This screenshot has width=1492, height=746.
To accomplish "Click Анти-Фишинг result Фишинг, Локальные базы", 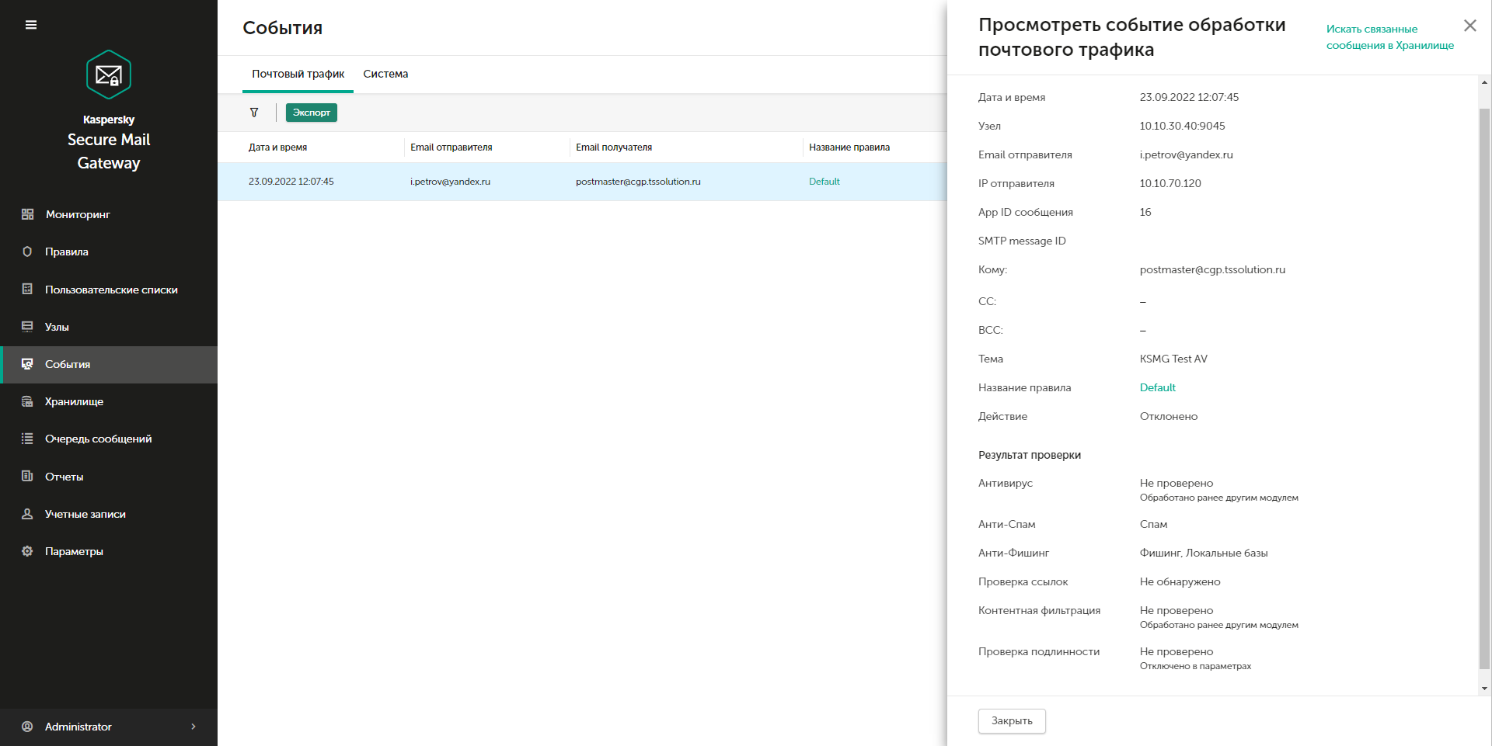I will pos(1203,553).
